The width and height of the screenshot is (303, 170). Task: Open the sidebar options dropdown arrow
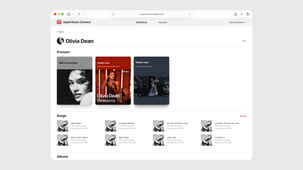72,14
